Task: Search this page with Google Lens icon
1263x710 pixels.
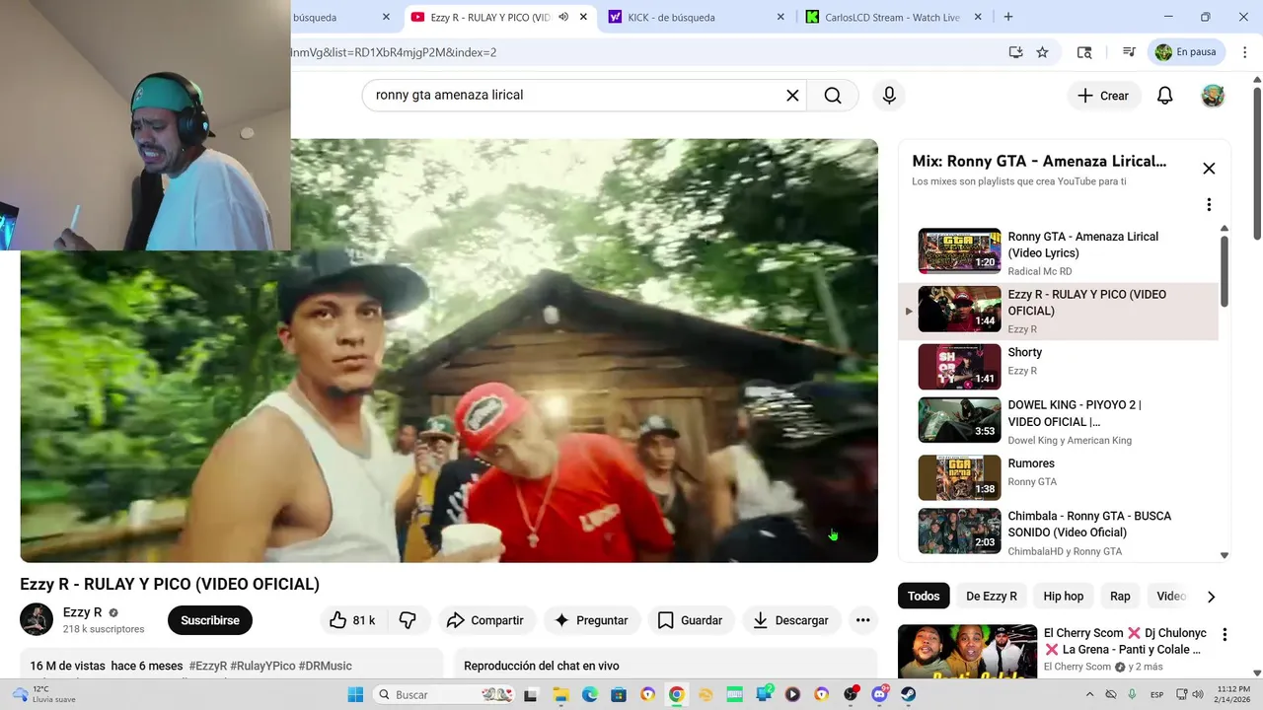Action: (x=1084, y=52)
